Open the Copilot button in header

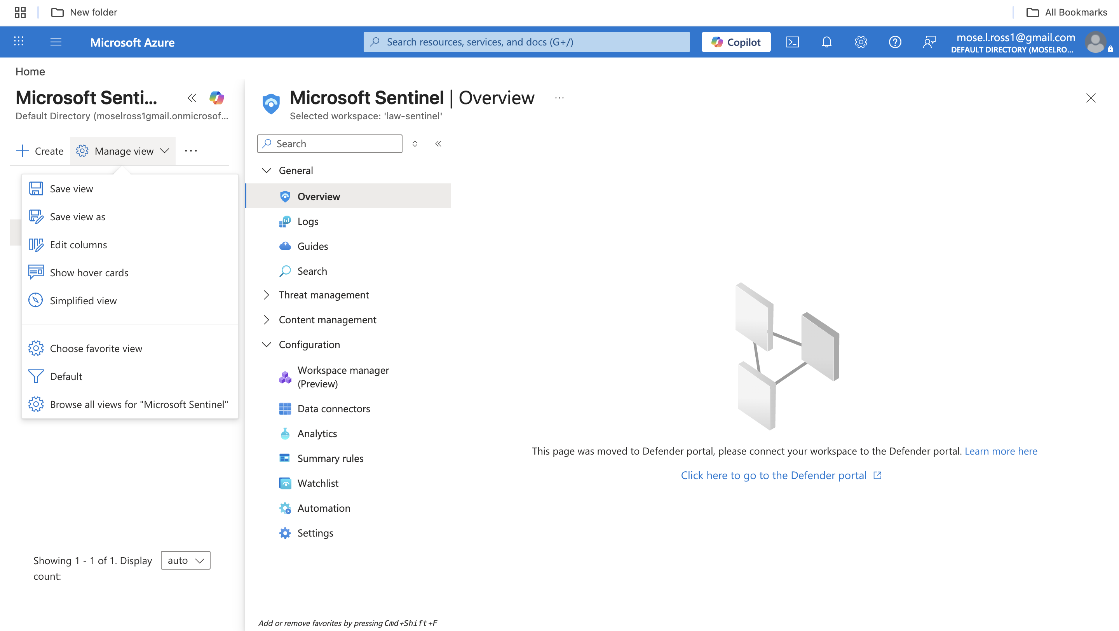point(736,42)
